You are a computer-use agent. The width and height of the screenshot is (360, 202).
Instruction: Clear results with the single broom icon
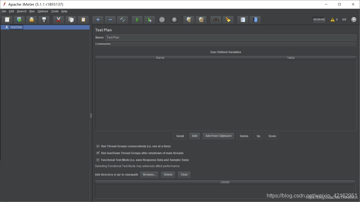[189, 20]
